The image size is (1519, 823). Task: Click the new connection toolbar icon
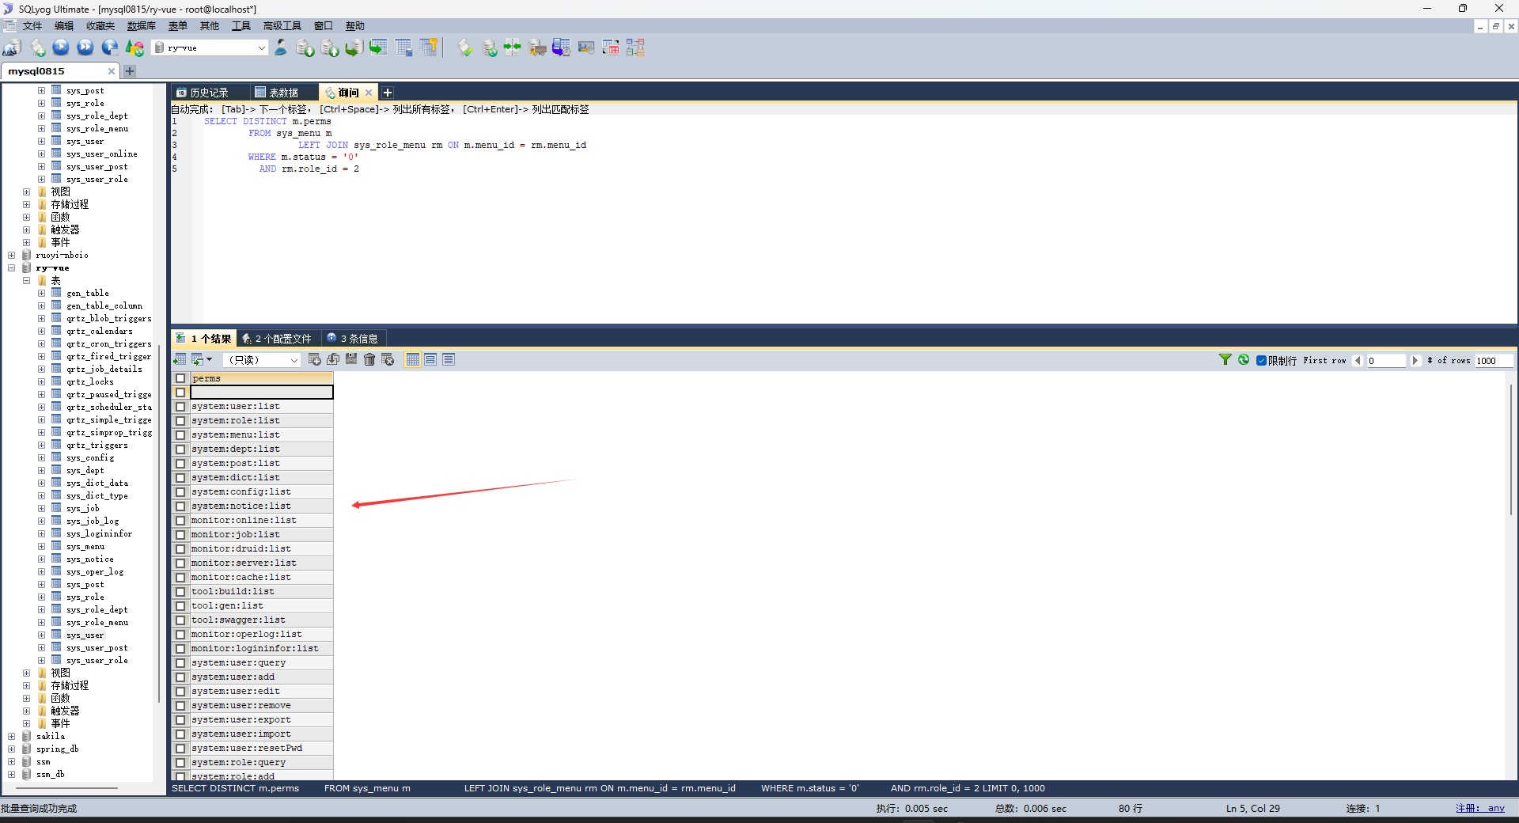point(12,48)
